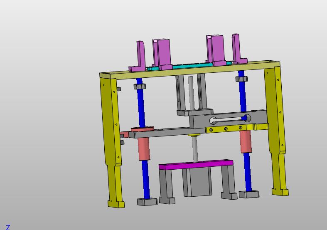Screen dimensions: 327x230
Task: Click gray base block under left blue rod
Action: tap(147, 202)
